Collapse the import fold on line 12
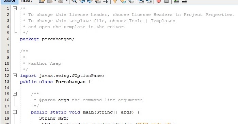Viewport: 238px width, 124px height. point(15,75)
